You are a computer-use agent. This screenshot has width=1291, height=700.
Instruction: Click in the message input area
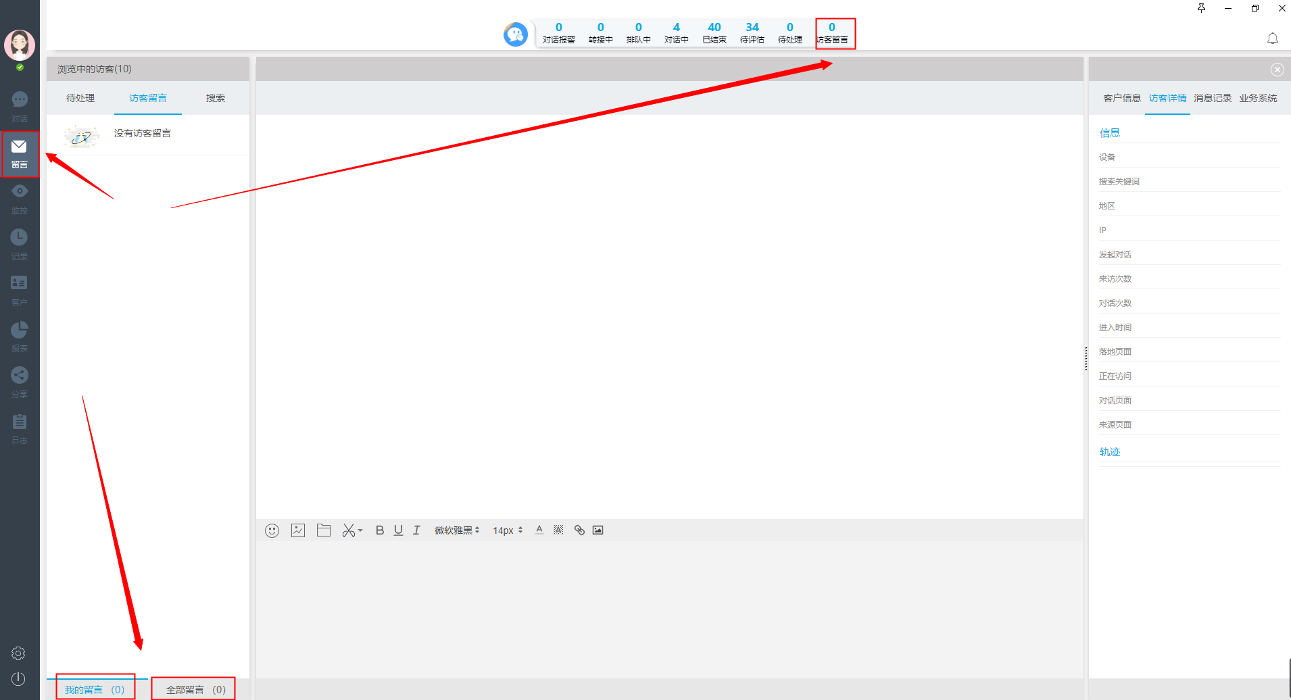669,608
